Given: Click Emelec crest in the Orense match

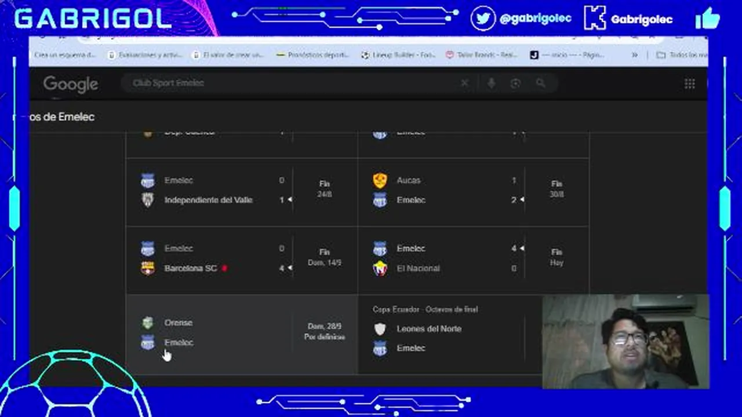Looking at the screenshot, I should click(148, 343).
